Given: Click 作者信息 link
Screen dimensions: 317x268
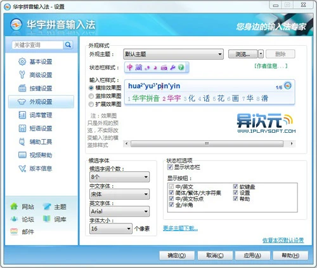Looking at the screenshot, I should 271,66.
